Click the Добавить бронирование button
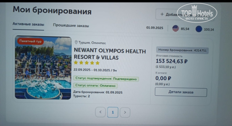232x126 pixels. click(185, 14)
